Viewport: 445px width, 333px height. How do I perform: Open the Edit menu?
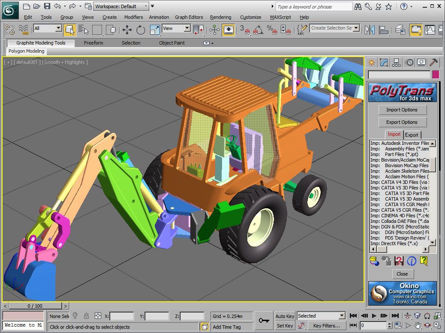[28, 17]
